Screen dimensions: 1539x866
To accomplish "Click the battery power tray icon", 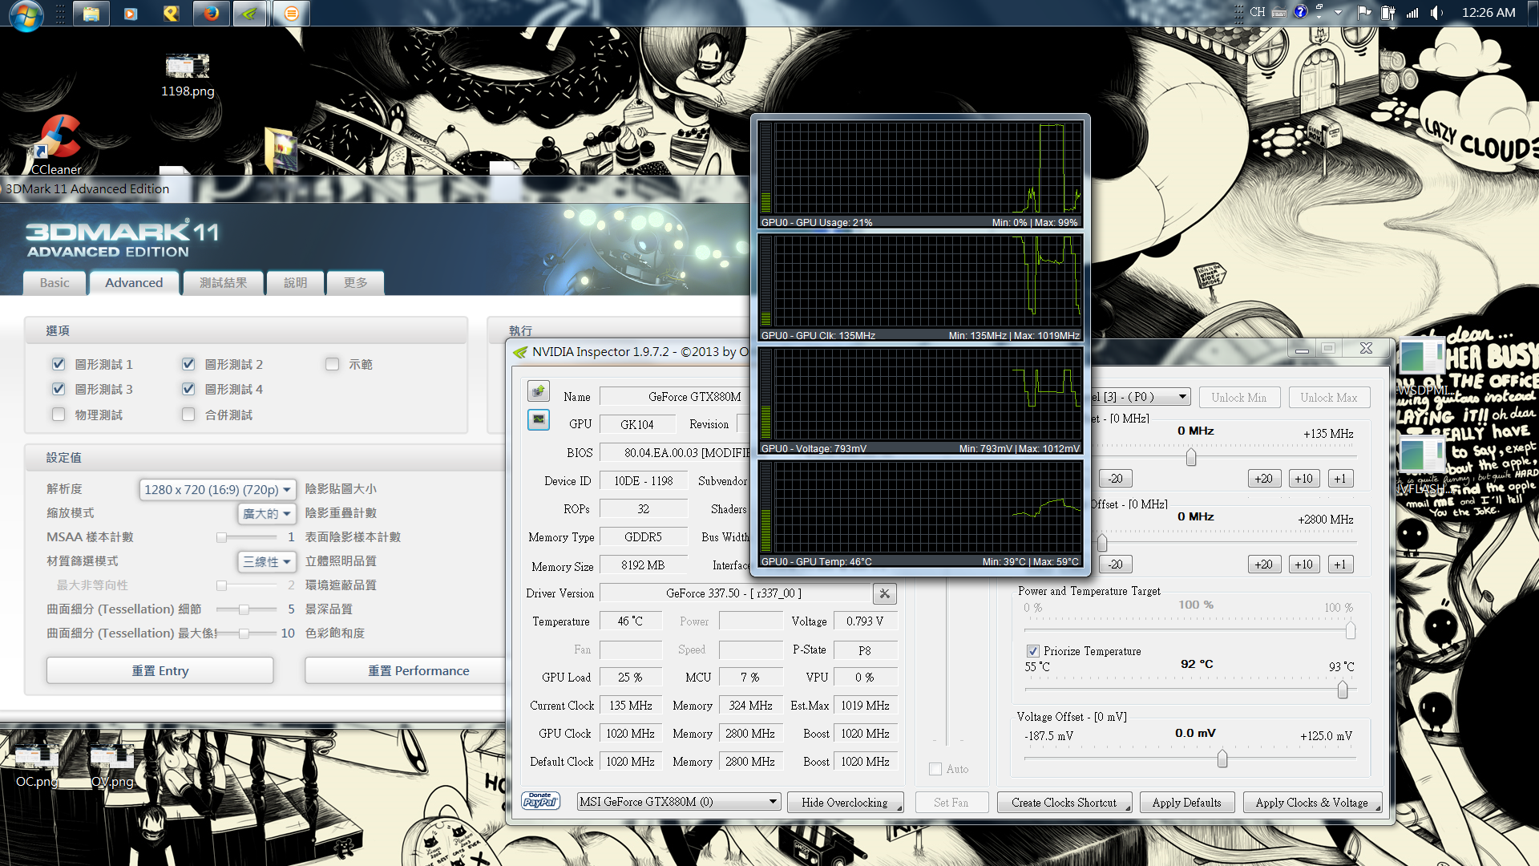I will (1388, 13).
